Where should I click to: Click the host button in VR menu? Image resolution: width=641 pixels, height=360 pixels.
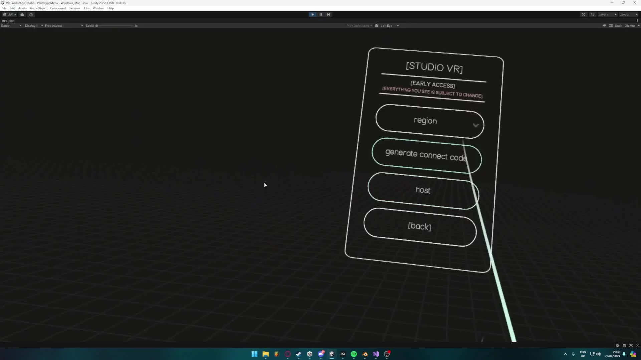pos(423,190)
